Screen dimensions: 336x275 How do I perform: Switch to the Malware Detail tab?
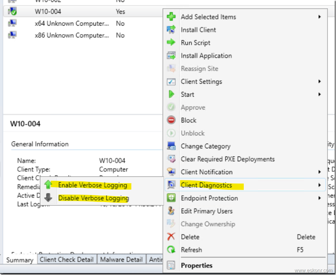pyautogui.click(x=121, y=259)
